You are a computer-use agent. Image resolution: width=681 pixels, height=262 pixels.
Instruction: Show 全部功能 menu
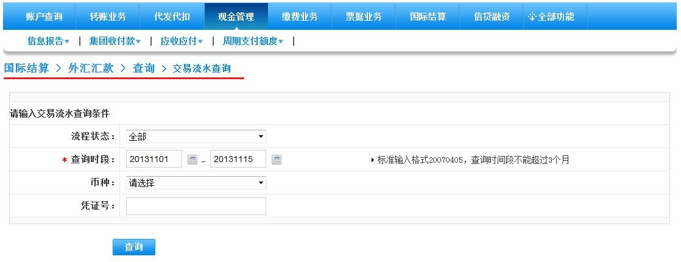(x=552, y=17)
